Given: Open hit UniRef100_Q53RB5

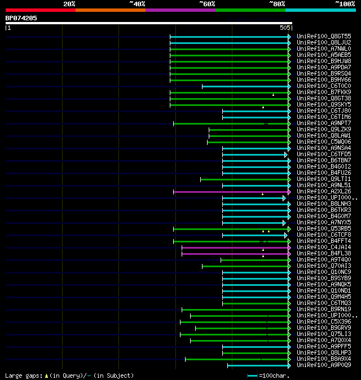Looking at the screenshot, I should click(324, 229).
